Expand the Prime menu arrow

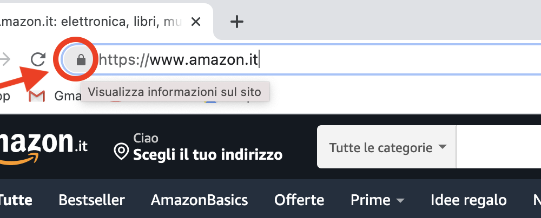pos(400,200)
